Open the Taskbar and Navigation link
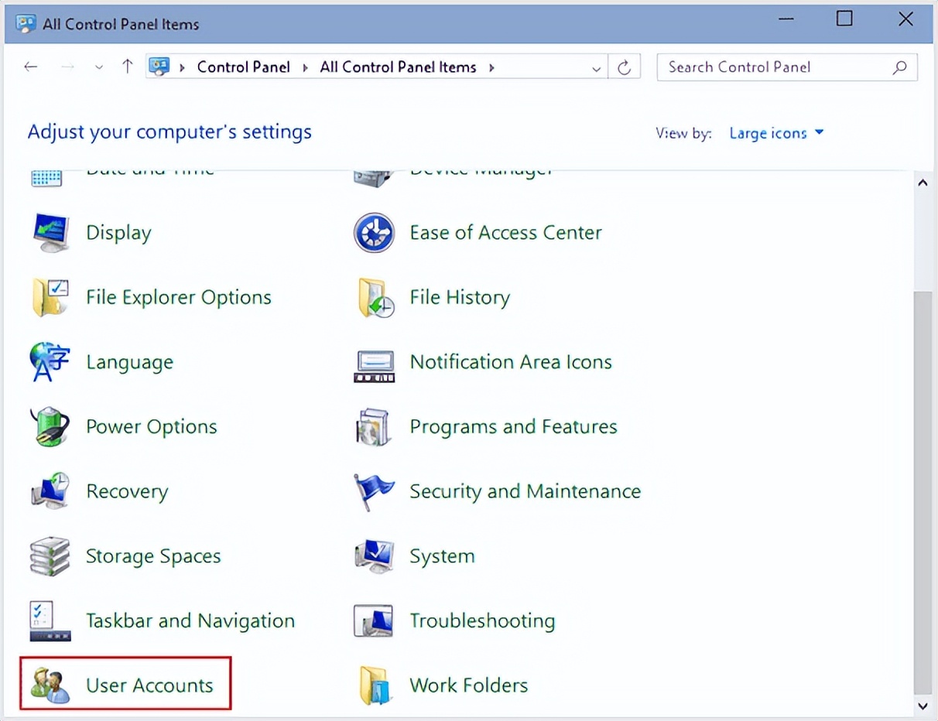 [190, 620]
